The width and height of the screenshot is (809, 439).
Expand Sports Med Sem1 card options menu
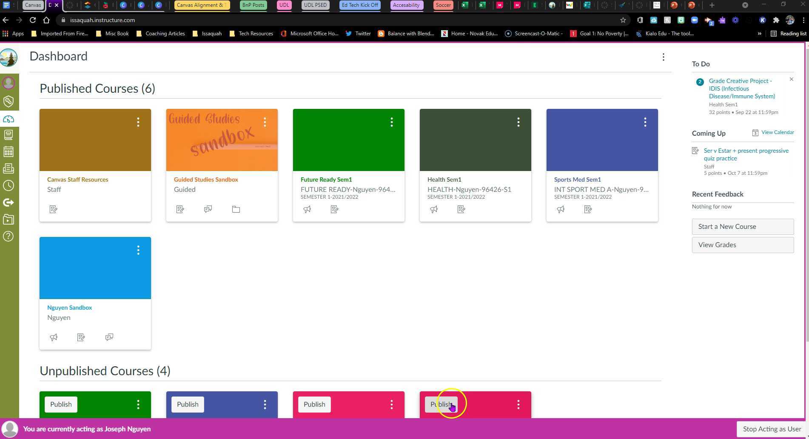[x=645, y=123]
